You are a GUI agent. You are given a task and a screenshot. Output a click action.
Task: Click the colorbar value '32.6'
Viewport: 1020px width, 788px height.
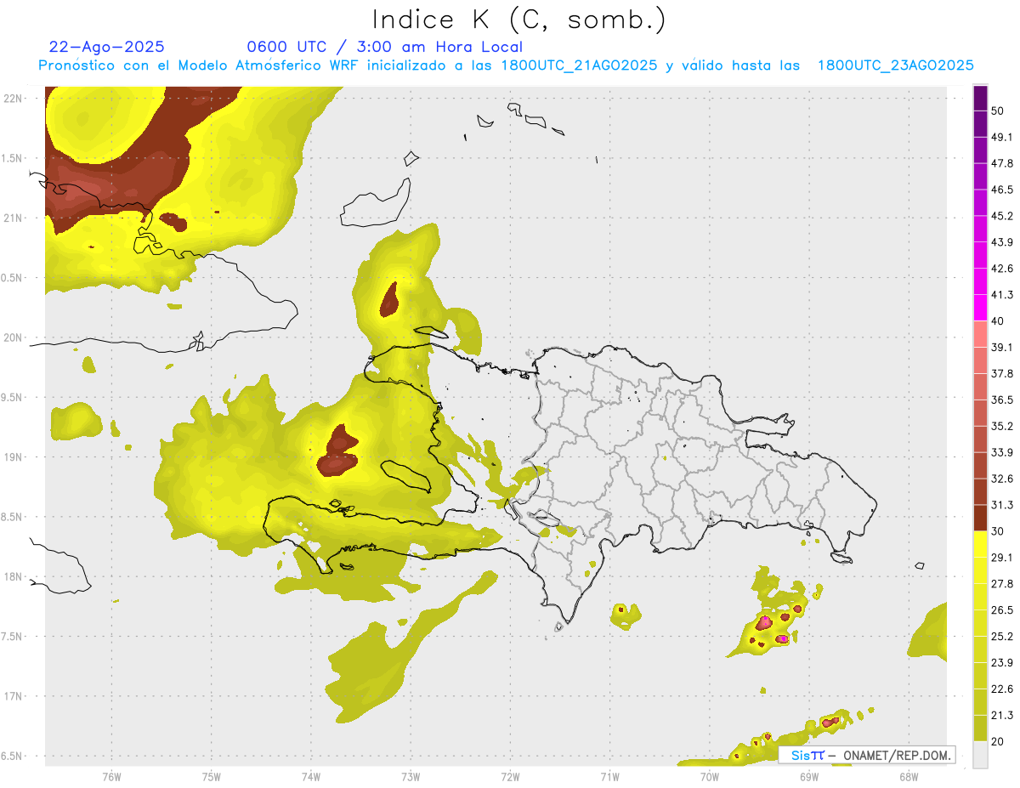[1002, 479]
